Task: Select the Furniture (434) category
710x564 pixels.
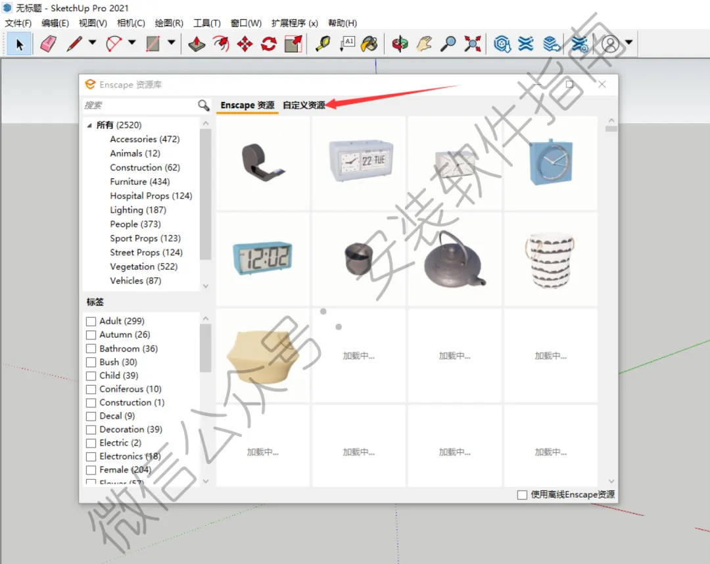Action: coord(140,182)
